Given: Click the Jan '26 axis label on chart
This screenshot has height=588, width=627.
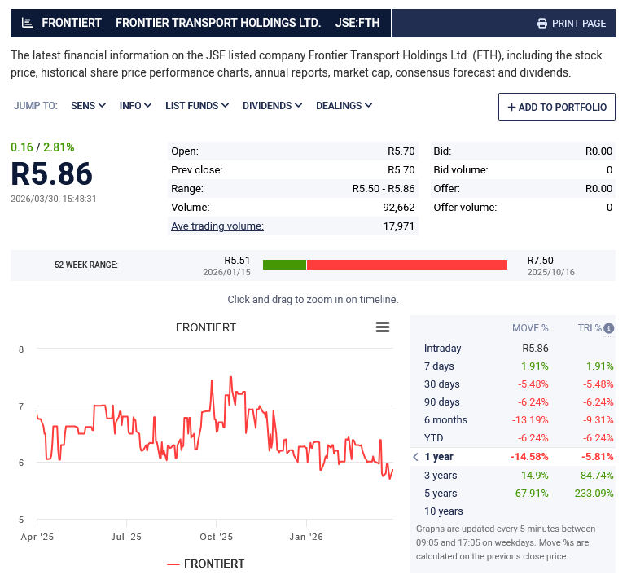Looking at the screenshot, I should (306, 537).
